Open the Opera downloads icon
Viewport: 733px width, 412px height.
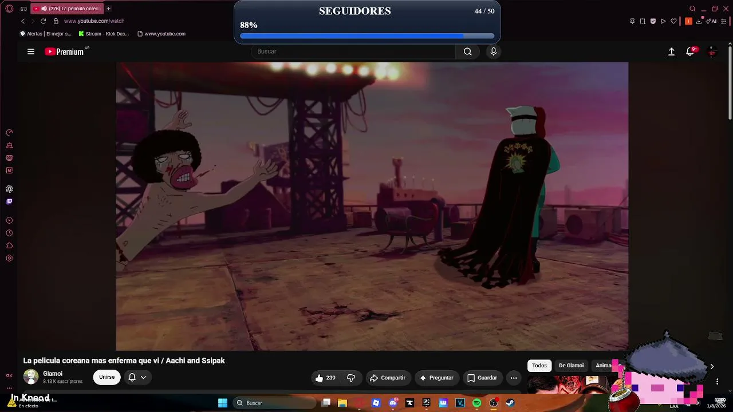(699, 21)
